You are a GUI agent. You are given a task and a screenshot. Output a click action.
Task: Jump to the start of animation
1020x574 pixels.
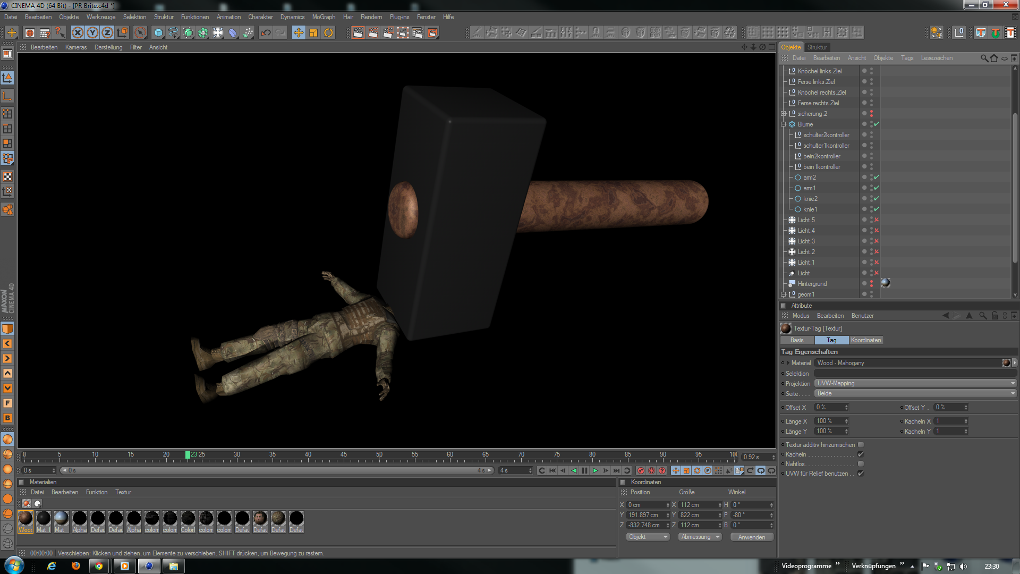coord(552,471)
